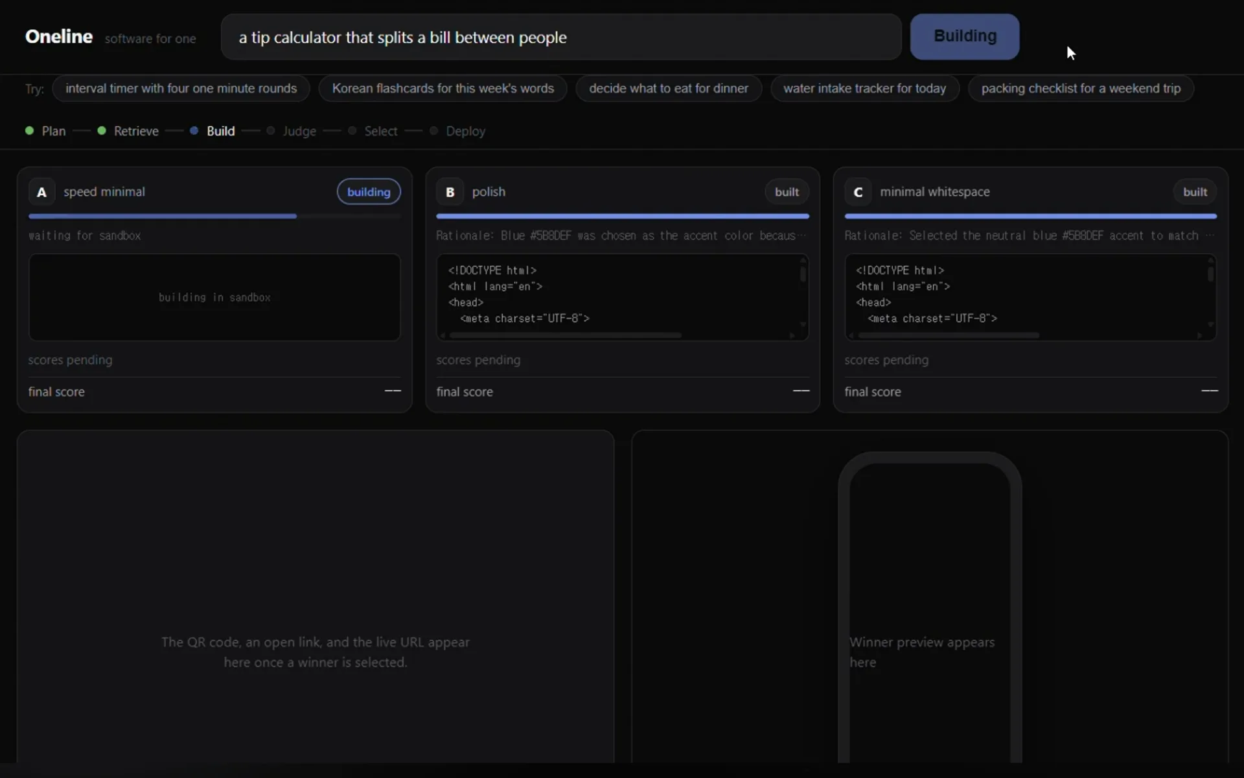The width and height of the screenshot is (1244, 778).
Task: Click the built status badge on card C
Action: pos(1195,192)
